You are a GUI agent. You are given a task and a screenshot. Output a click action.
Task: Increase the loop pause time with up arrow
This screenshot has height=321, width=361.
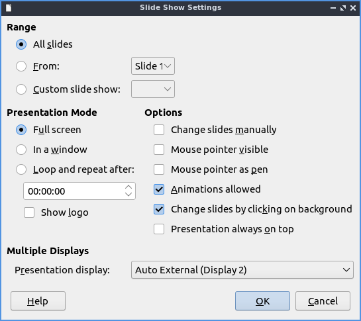point(129,187)
